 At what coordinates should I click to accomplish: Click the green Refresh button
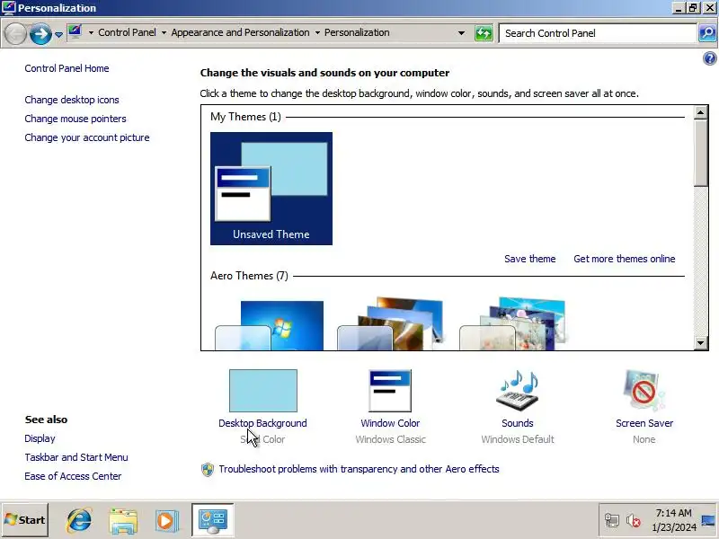coord(484,33)
